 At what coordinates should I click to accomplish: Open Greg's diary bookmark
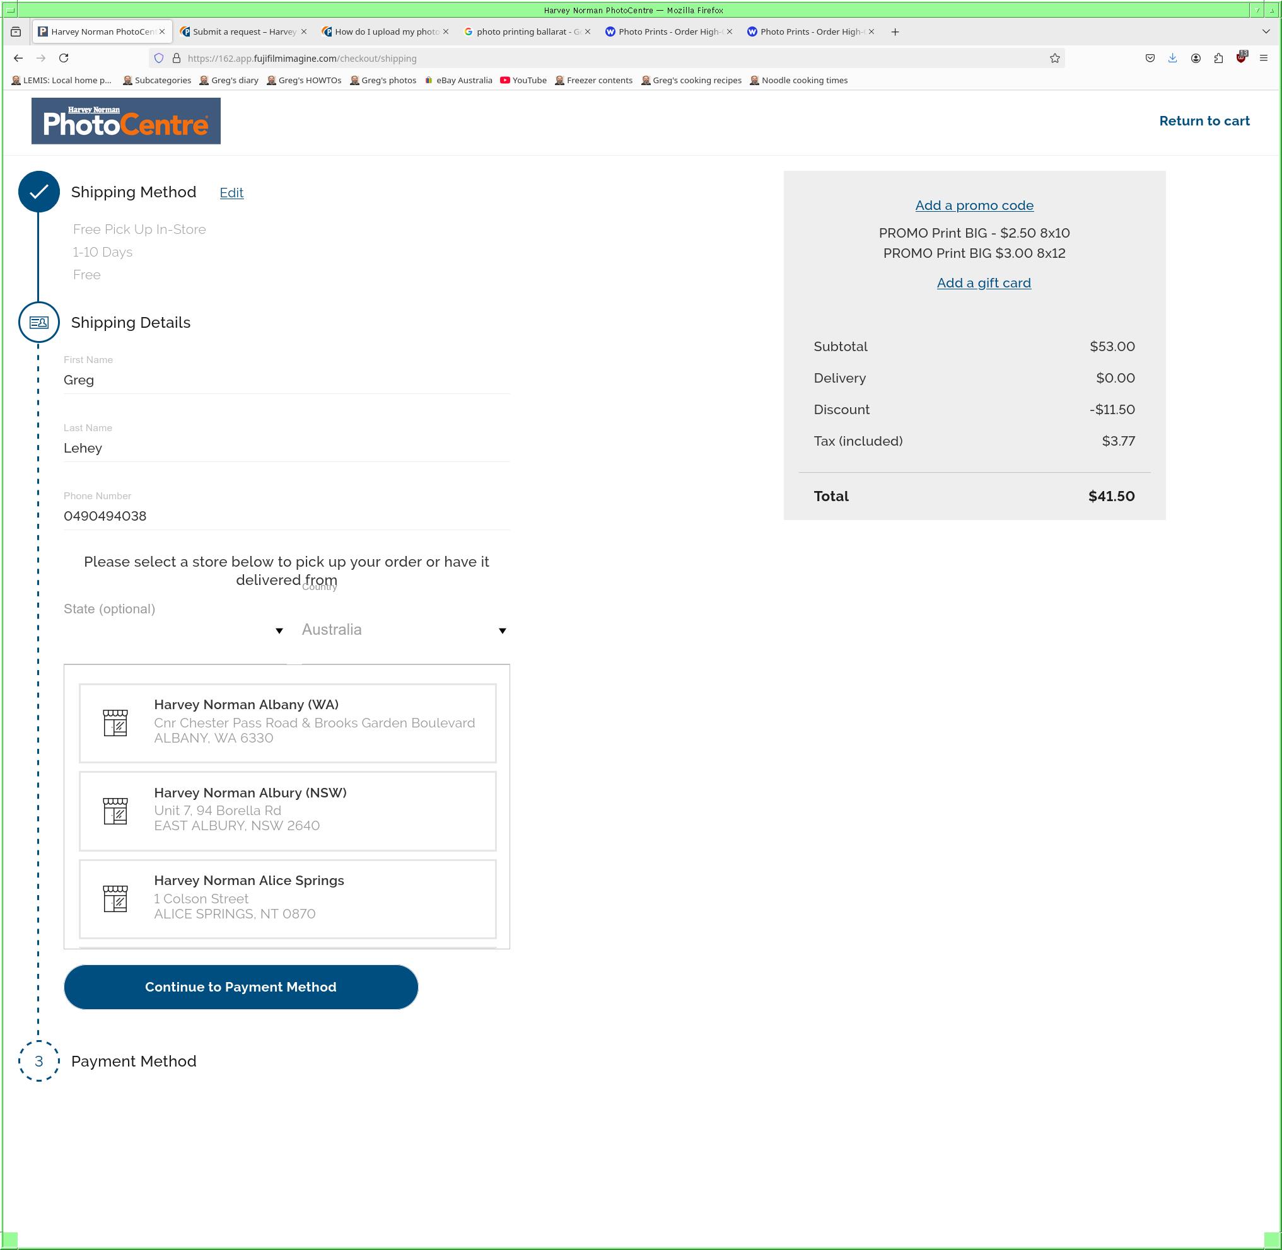tap(229, 80)
